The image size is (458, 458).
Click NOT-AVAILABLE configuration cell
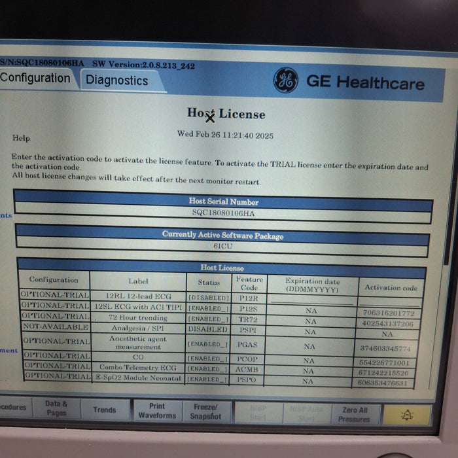[x=56, y=326]
